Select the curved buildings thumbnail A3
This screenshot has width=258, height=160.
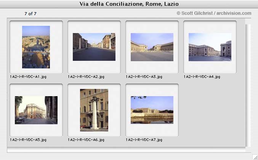[152, 47]
